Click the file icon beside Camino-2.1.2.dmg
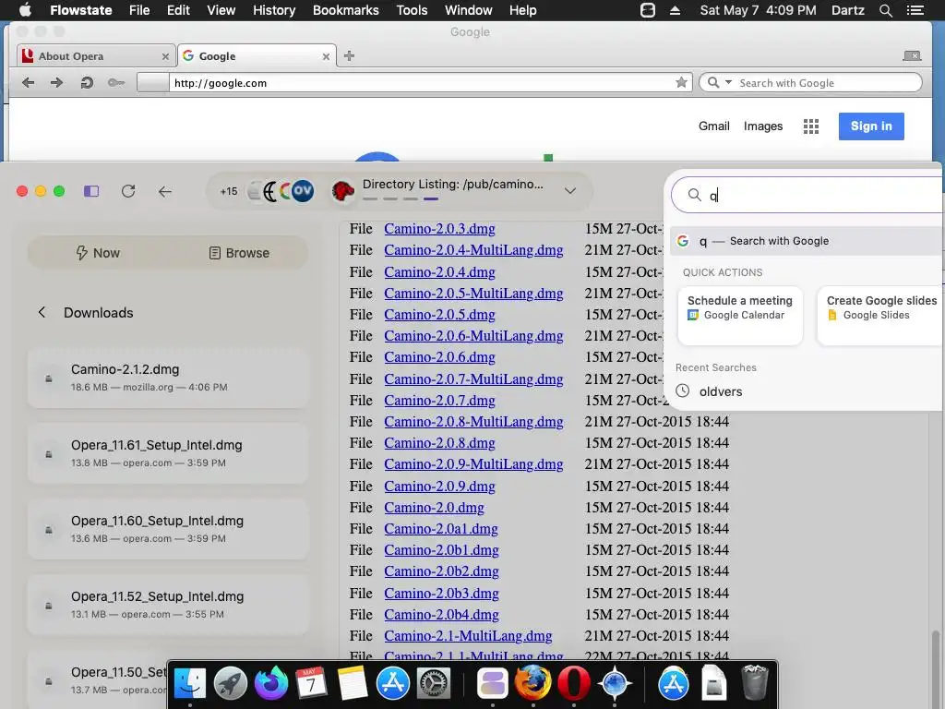Image resolution: width=945 pixels, height=709 pixels. point(49,378)
